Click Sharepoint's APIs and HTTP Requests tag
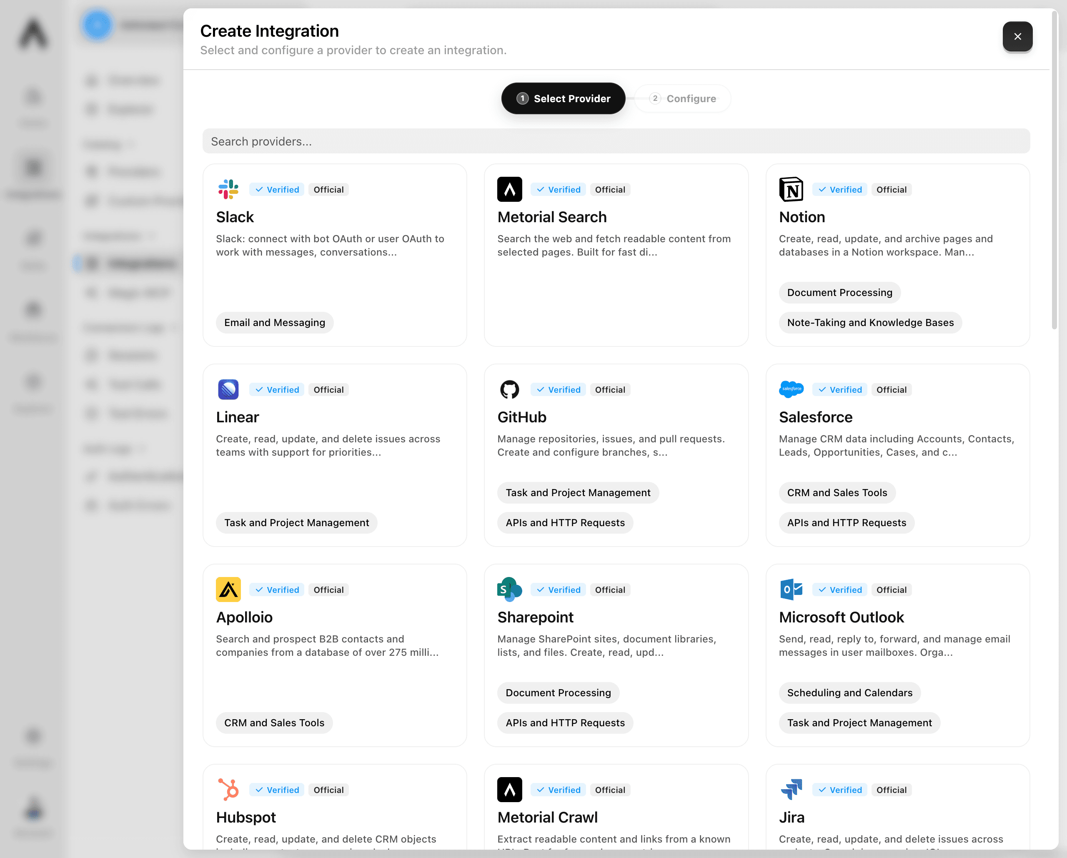1067x858 pixels. click(565, 723)
